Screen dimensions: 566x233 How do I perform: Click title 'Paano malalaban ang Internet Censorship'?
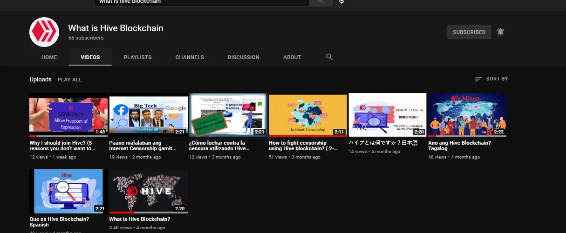143,146
